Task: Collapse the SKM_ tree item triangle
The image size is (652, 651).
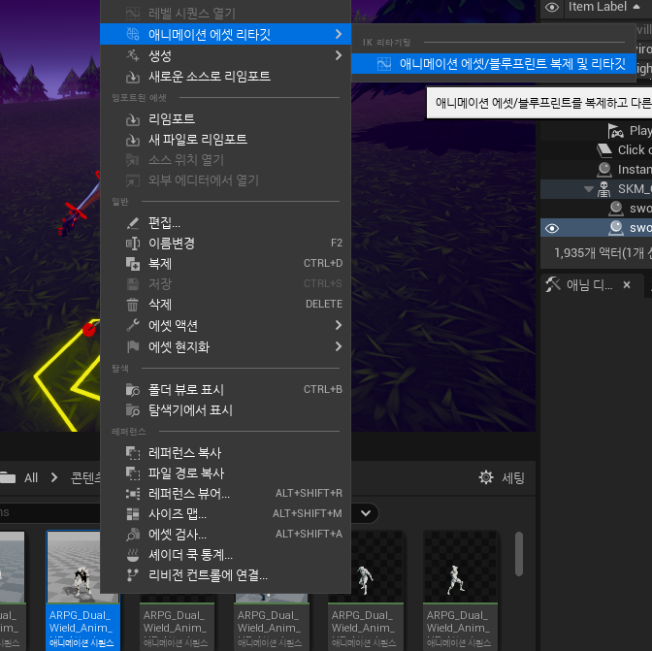Action: [x=588, y=189]
